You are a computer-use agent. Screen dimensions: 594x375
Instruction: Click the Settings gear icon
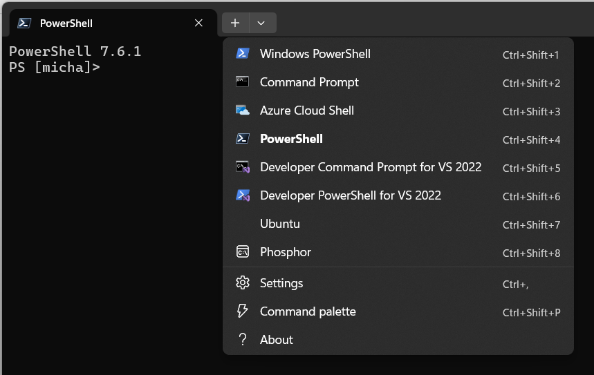click(x=243, y=282)
